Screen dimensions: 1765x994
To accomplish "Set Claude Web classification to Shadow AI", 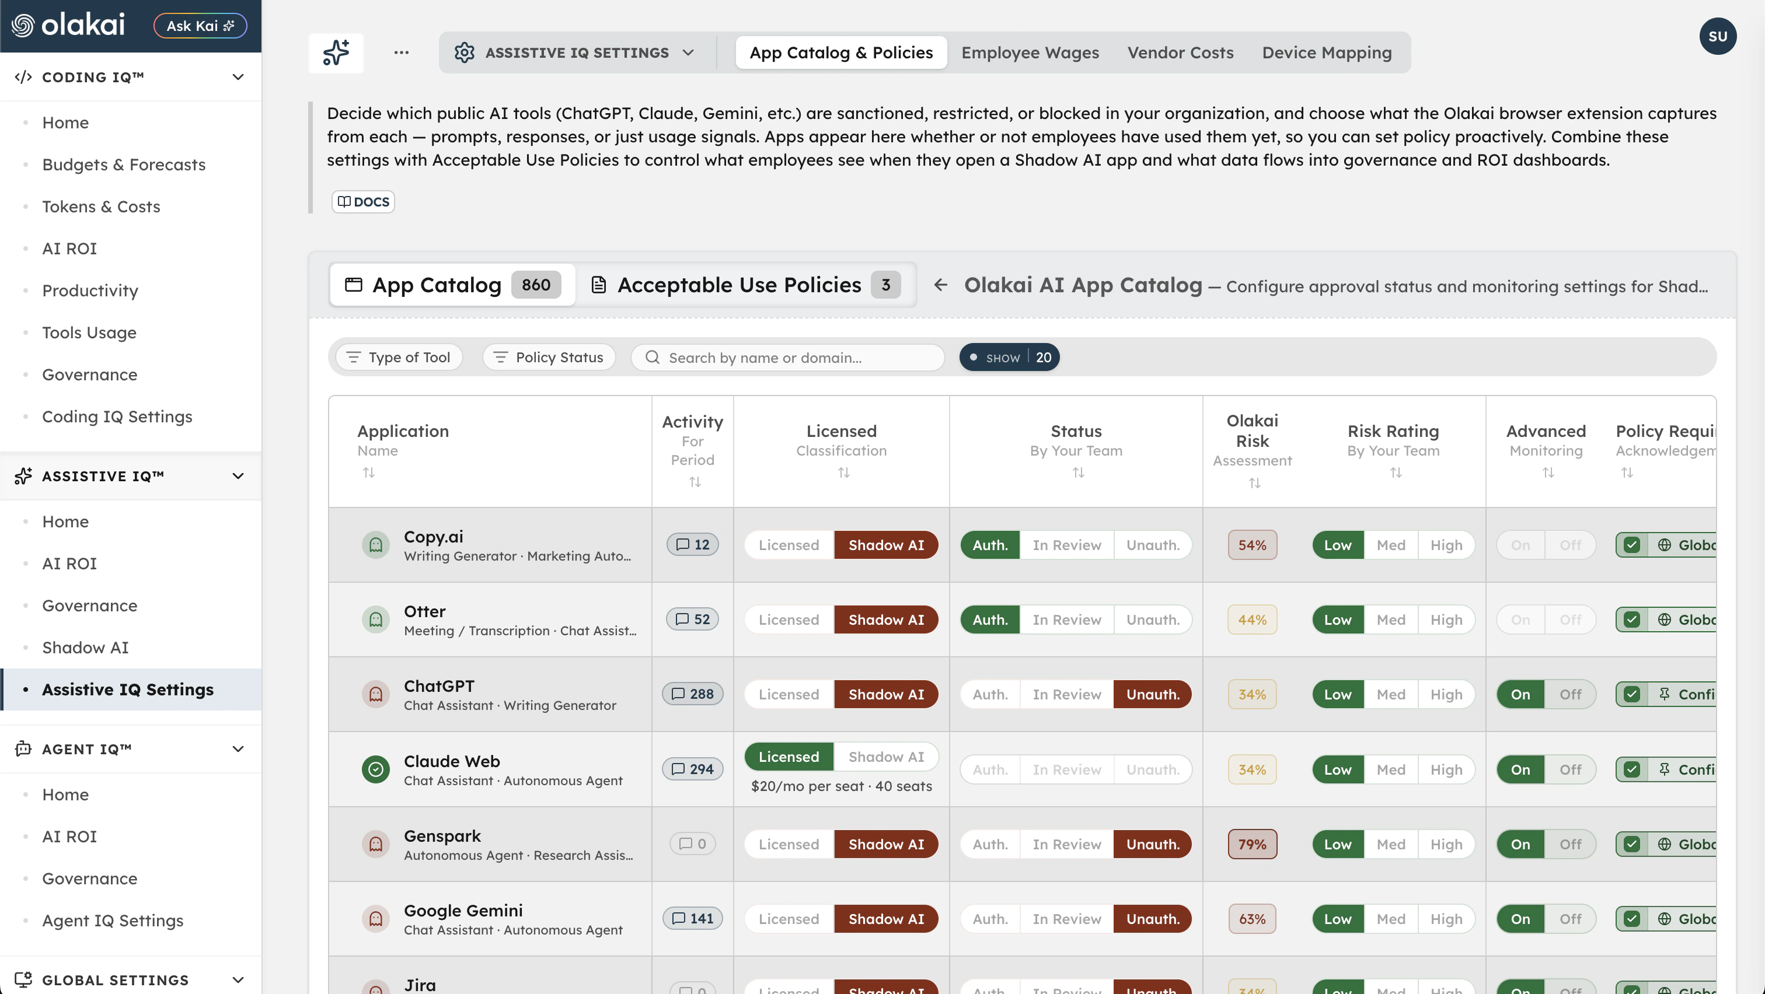I will pyautogui.click(x=886, y=757).
